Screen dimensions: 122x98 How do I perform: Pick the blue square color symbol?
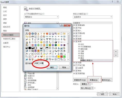point(36,45)
